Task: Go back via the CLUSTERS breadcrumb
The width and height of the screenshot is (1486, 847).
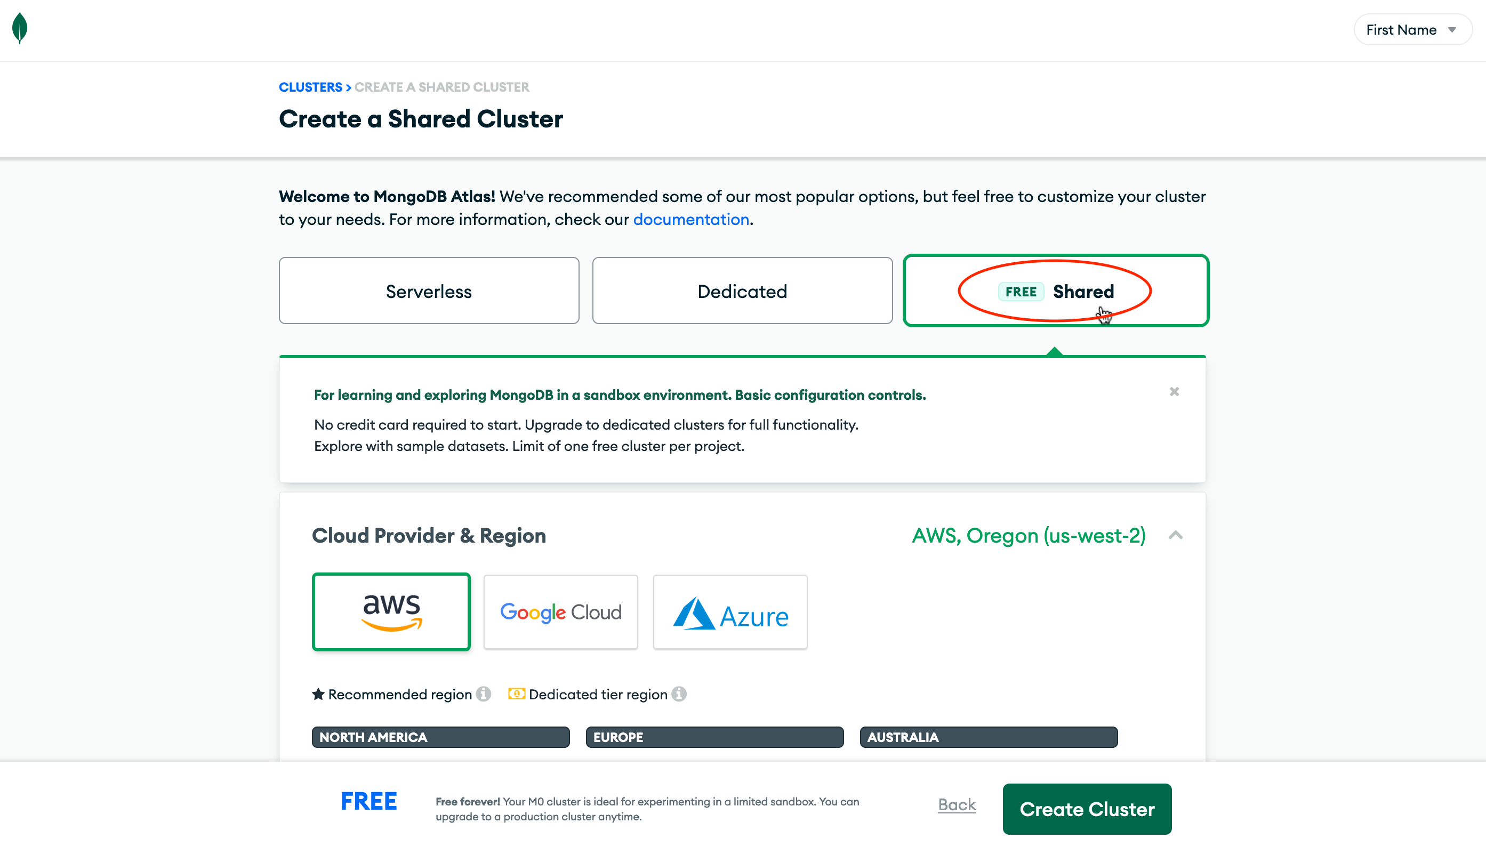Action: pyautogui.click(x=311, y=87)
